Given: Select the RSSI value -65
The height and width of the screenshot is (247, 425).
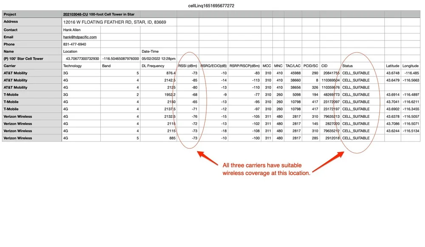Looking at the screenshot, I should coord(194,102).
